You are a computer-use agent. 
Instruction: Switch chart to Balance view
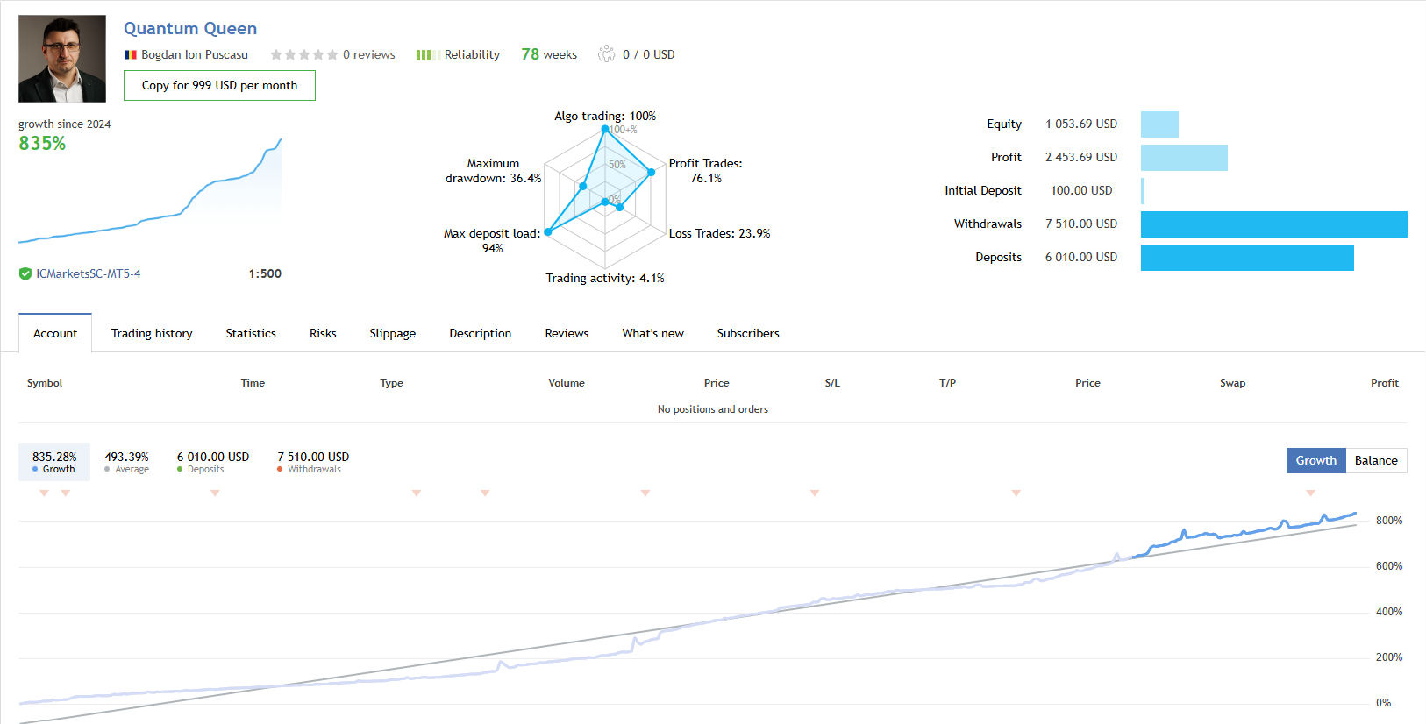point(1376,461)
